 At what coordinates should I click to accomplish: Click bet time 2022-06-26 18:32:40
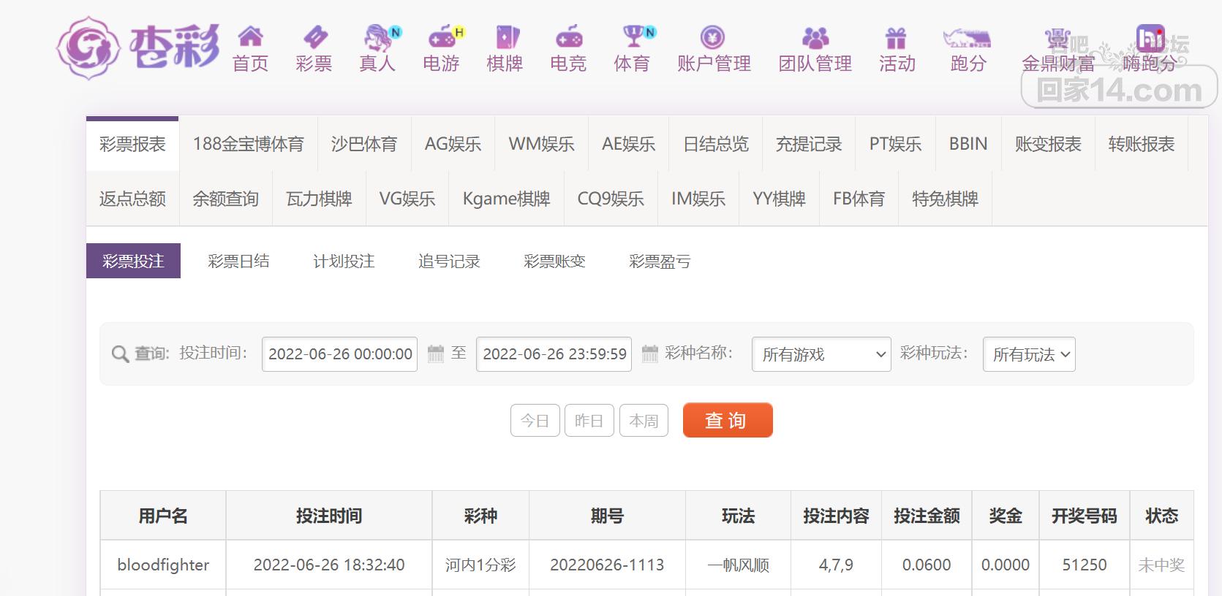329,565
